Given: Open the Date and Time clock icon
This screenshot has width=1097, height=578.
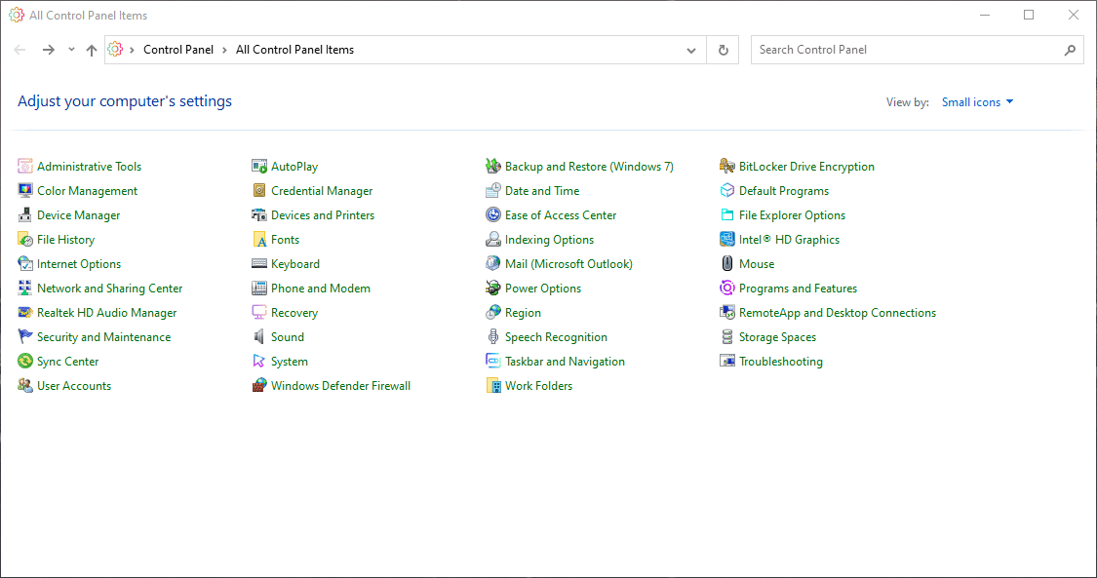Looking at the screenshot, I should (x=493, y=191).
